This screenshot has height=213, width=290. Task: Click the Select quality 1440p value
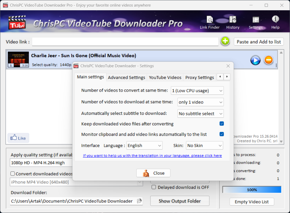point(66,65)
